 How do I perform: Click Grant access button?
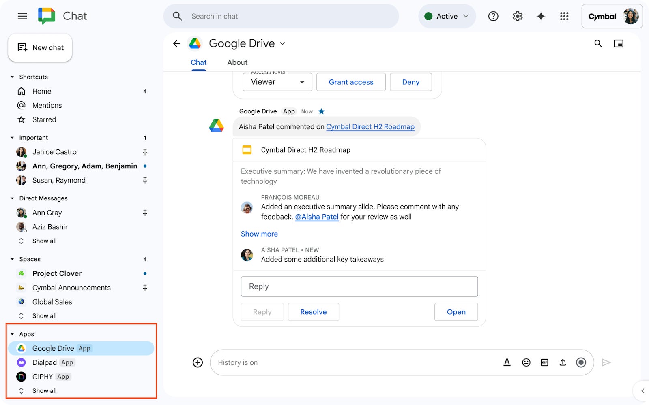pos(351,82)
